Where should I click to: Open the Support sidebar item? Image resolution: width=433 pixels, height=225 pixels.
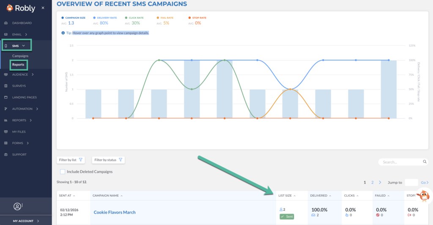coord(19,154)
